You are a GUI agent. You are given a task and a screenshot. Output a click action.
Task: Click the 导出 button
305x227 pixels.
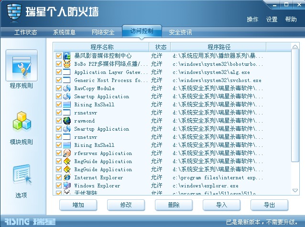coord(270,205)
